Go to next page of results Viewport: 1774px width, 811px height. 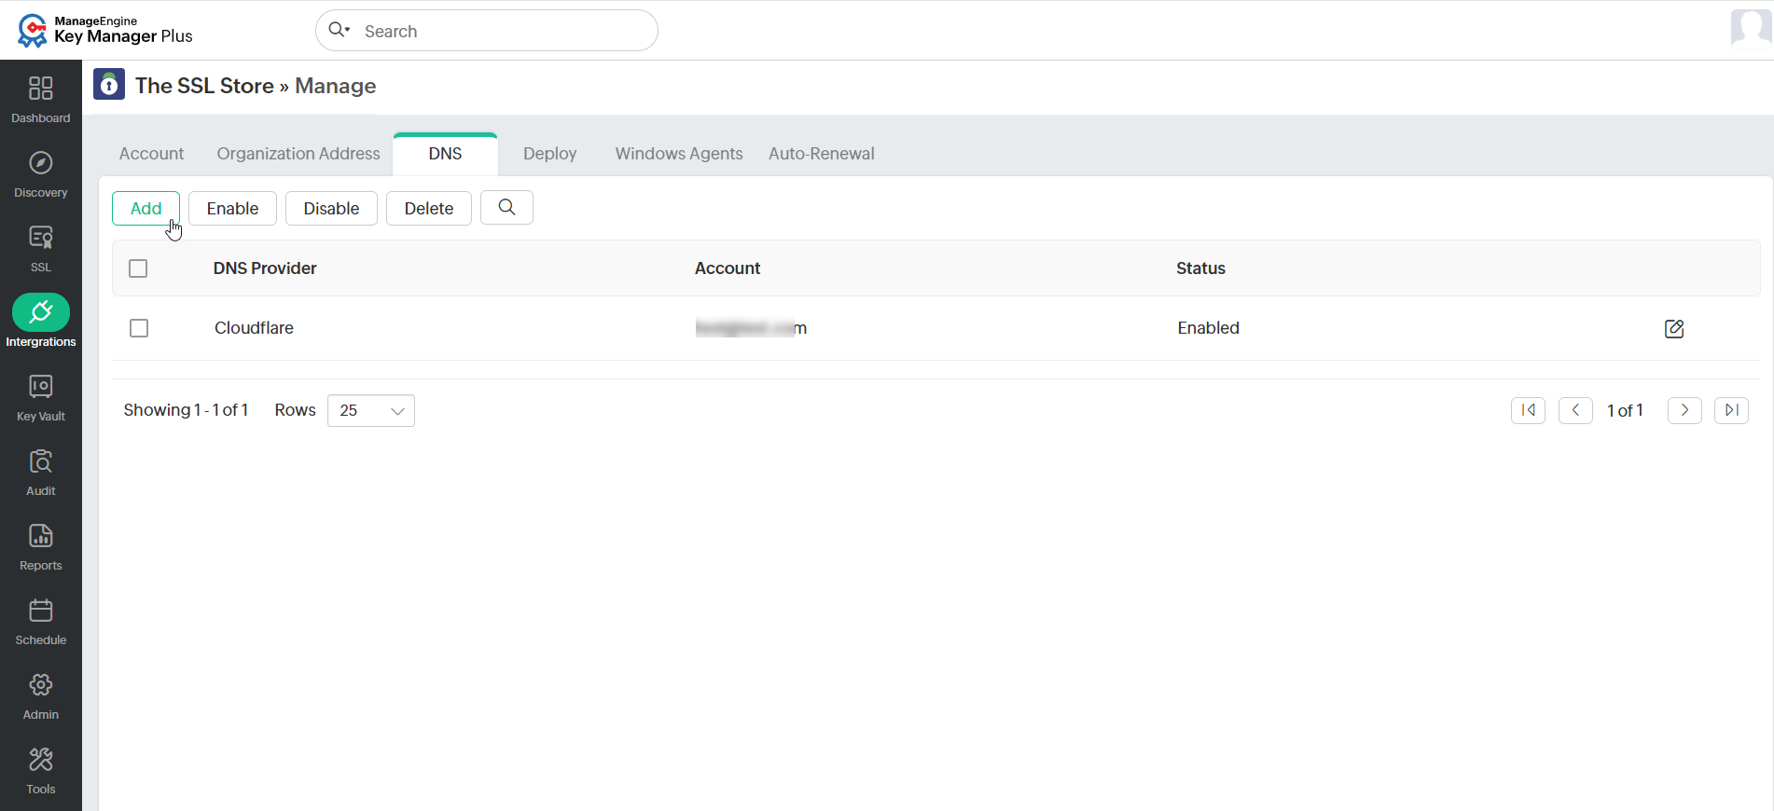[1684, 410]
